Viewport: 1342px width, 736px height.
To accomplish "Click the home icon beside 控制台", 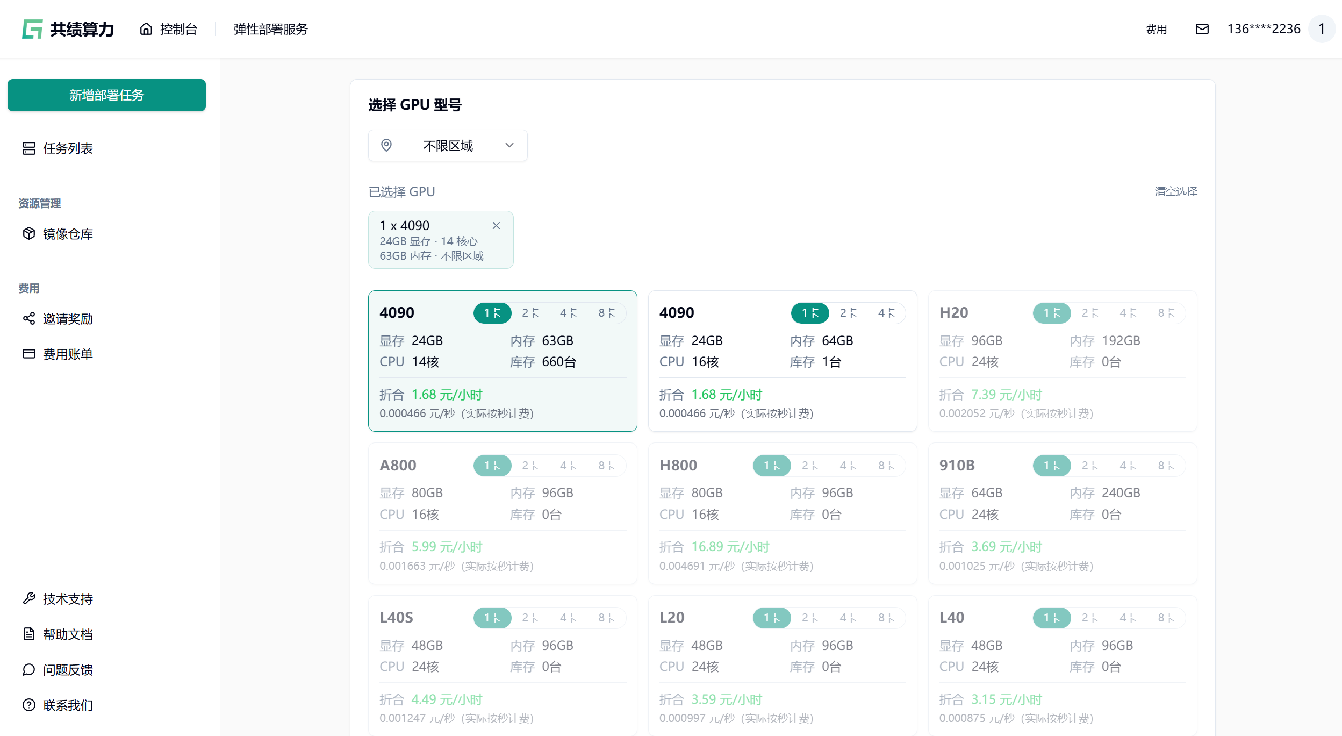I will tap(146, 29).
